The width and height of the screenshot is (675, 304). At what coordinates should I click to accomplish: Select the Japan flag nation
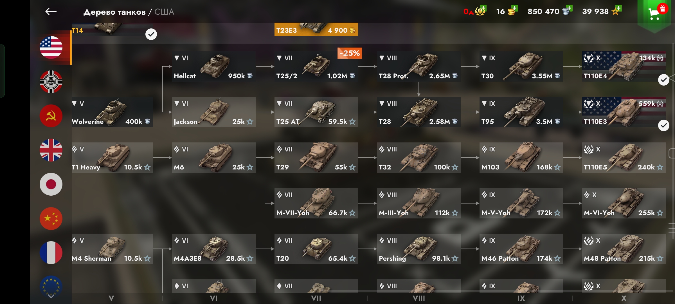pos(51,184)
